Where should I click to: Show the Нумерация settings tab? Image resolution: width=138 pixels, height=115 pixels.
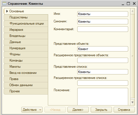coord(26,48)
